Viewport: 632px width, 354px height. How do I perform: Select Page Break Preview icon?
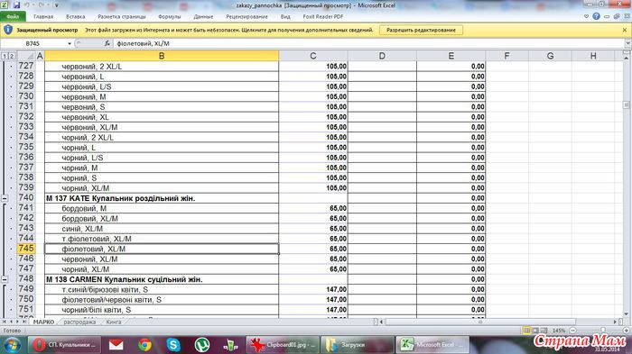[x=544, y=331]
